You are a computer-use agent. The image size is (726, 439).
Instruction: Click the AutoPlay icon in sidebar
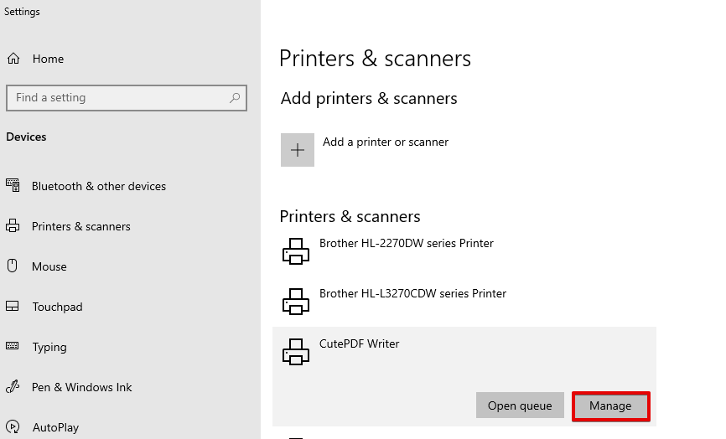coord(13,426)
